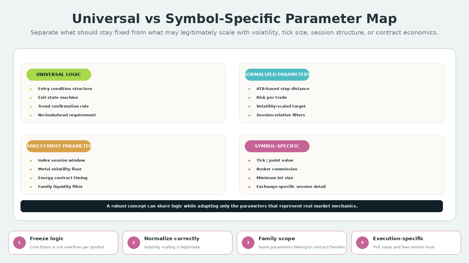Screen dimensions: 469x263
Task: Click the number 3 circle badge
Action: pos(248,243)
